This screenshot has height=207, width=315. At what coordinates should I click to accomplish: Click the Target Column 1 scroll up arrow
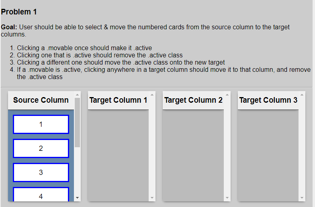152,95
